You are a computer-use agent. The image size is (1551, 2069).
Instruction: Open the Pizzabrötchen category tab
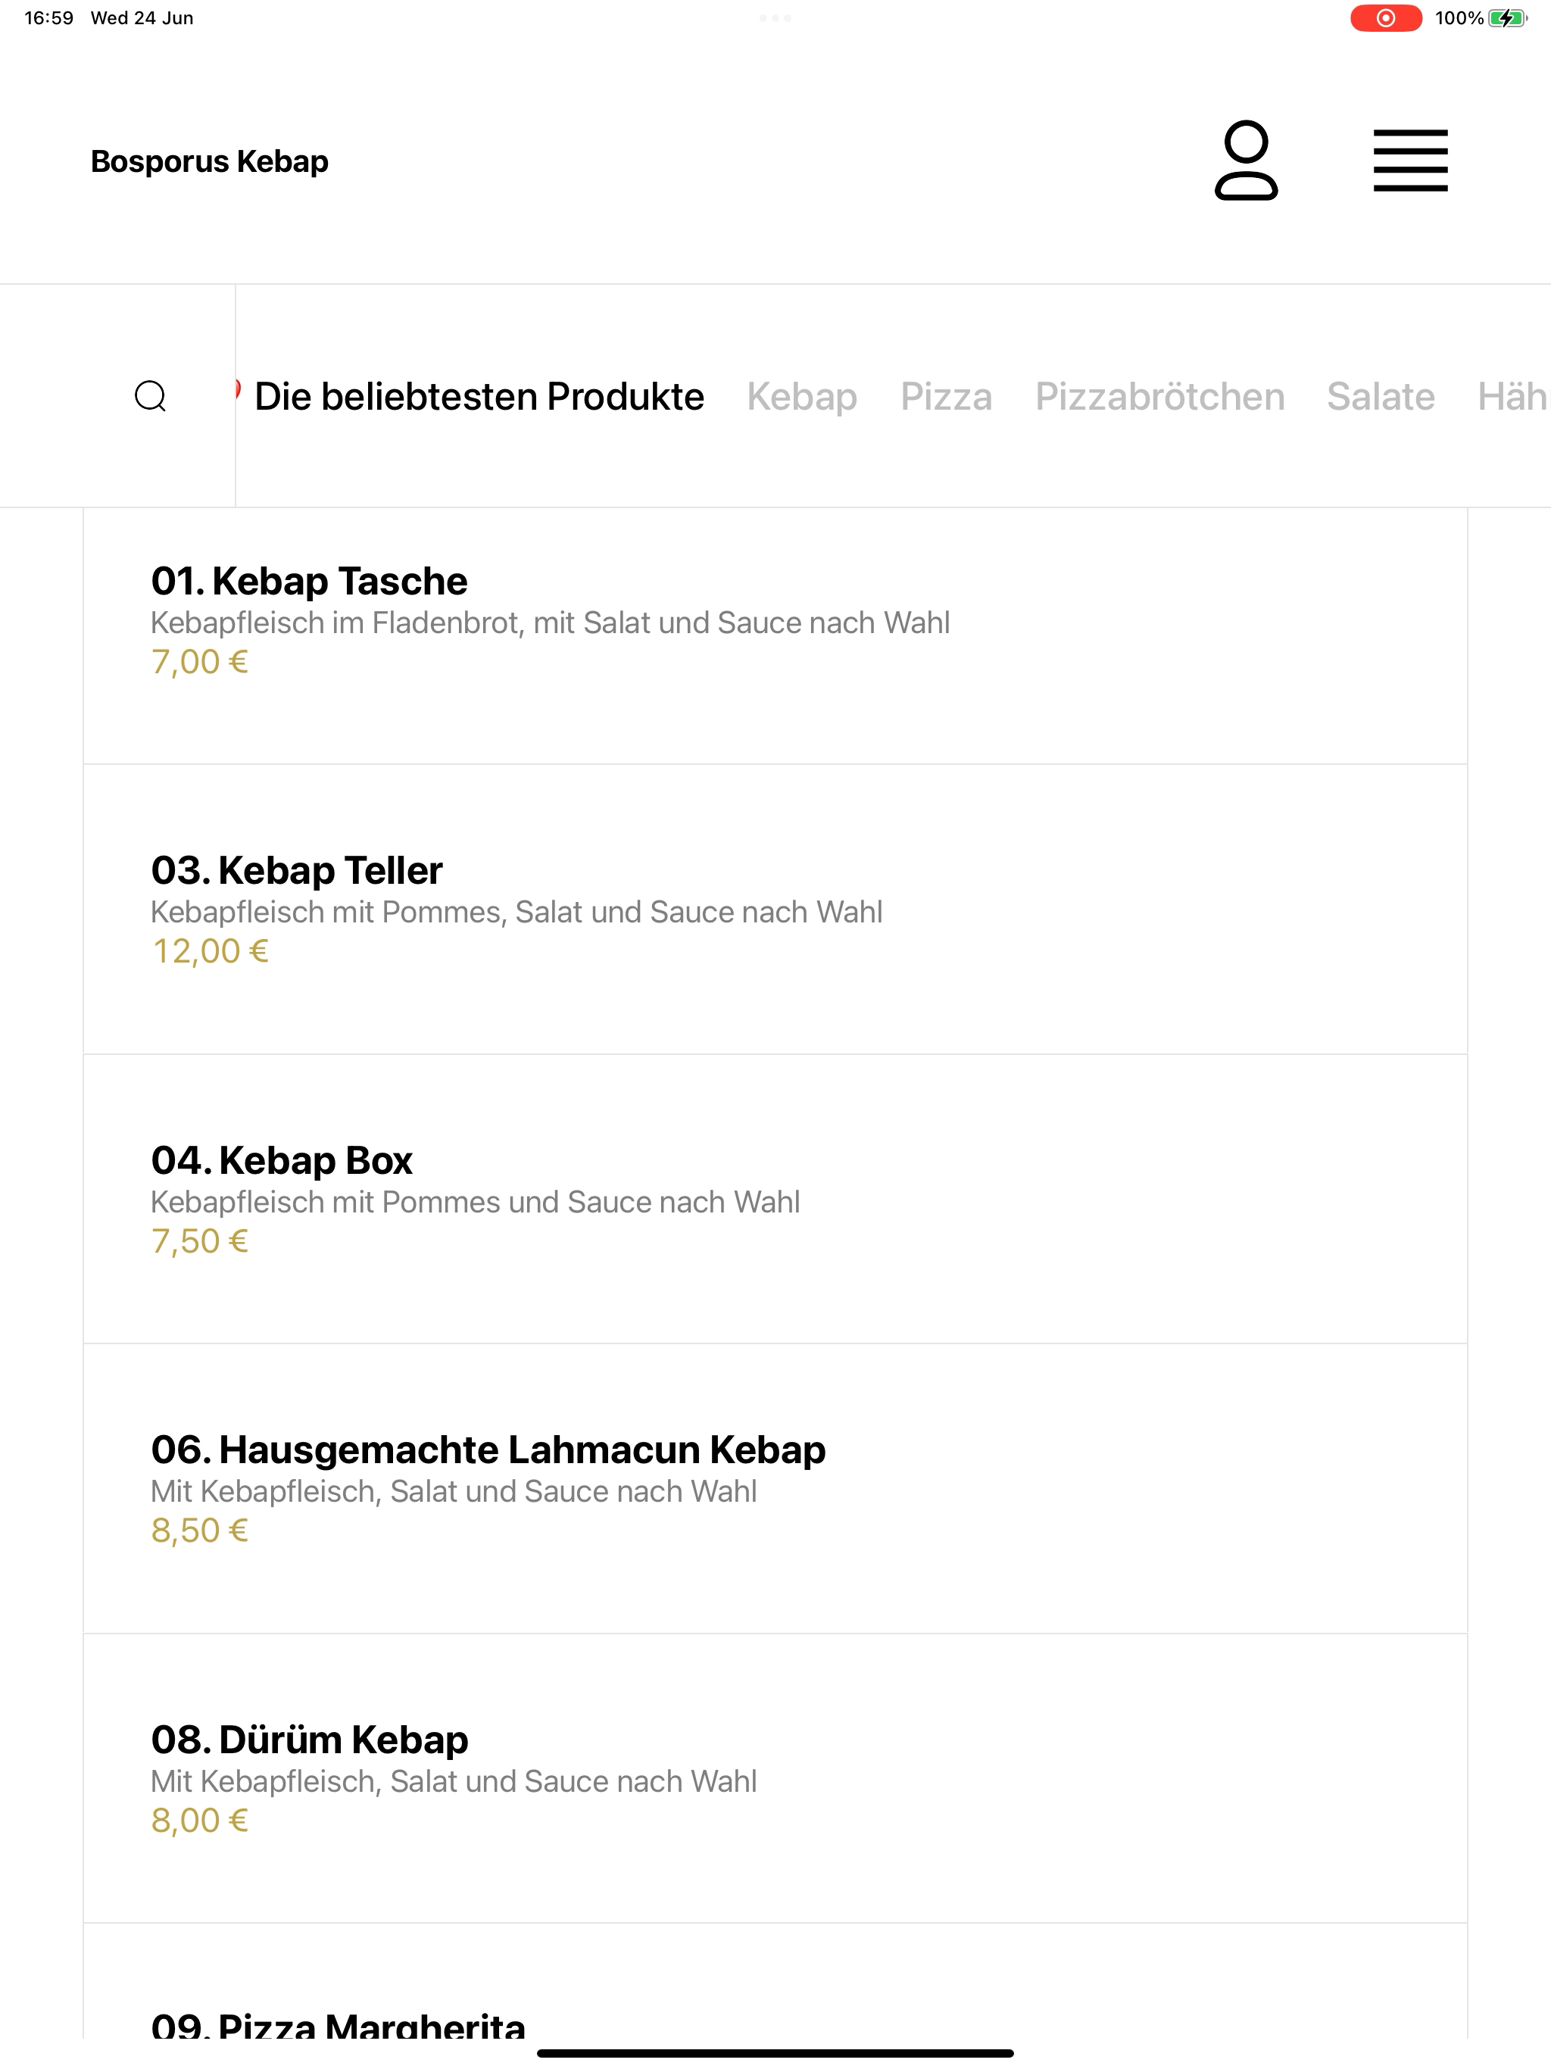(x=1159, y=397)
